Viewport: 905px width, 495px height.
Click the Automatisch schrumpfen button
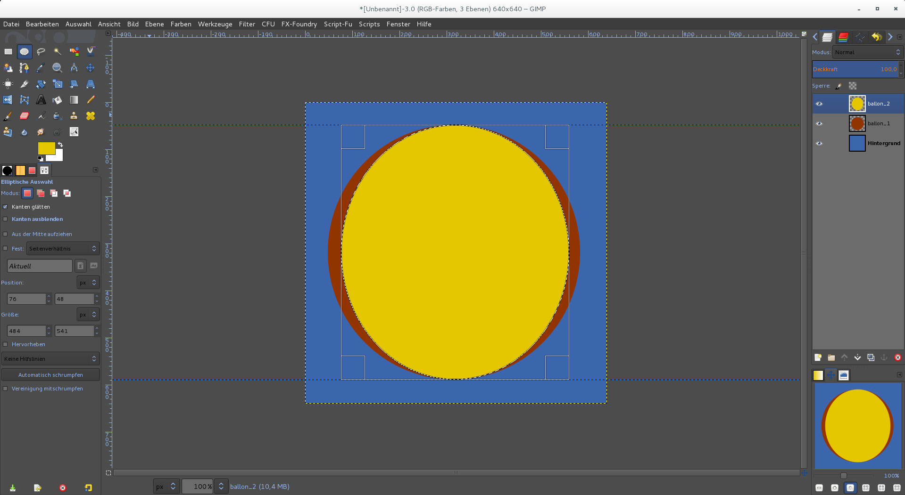[50, 375]
